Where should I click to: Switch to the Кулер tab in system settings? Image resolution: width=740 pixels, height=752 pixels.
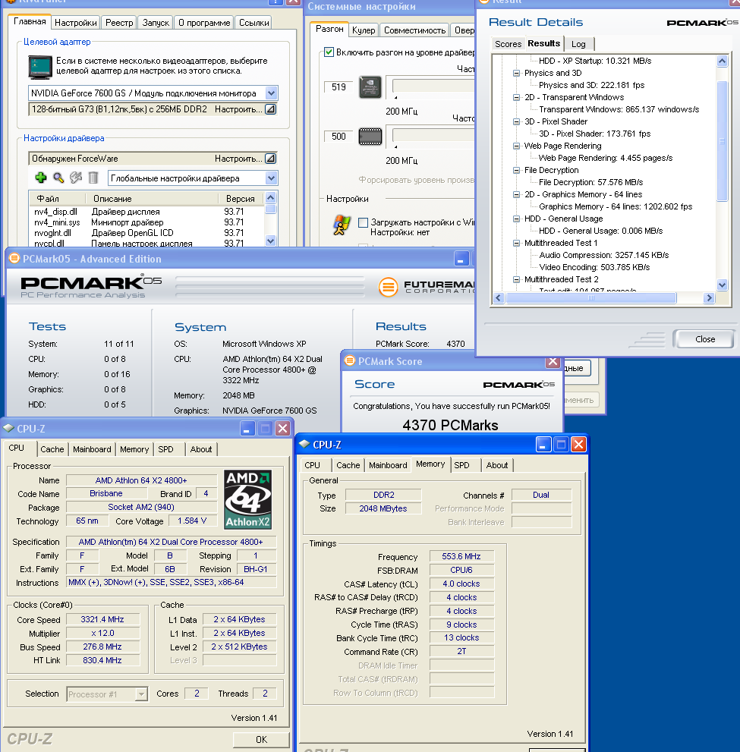pyautogui.click(x=364, y=30)
